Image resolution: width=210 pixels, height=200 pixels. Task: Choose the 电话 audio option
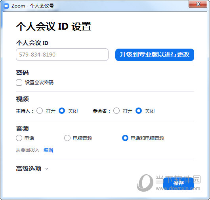19,138
